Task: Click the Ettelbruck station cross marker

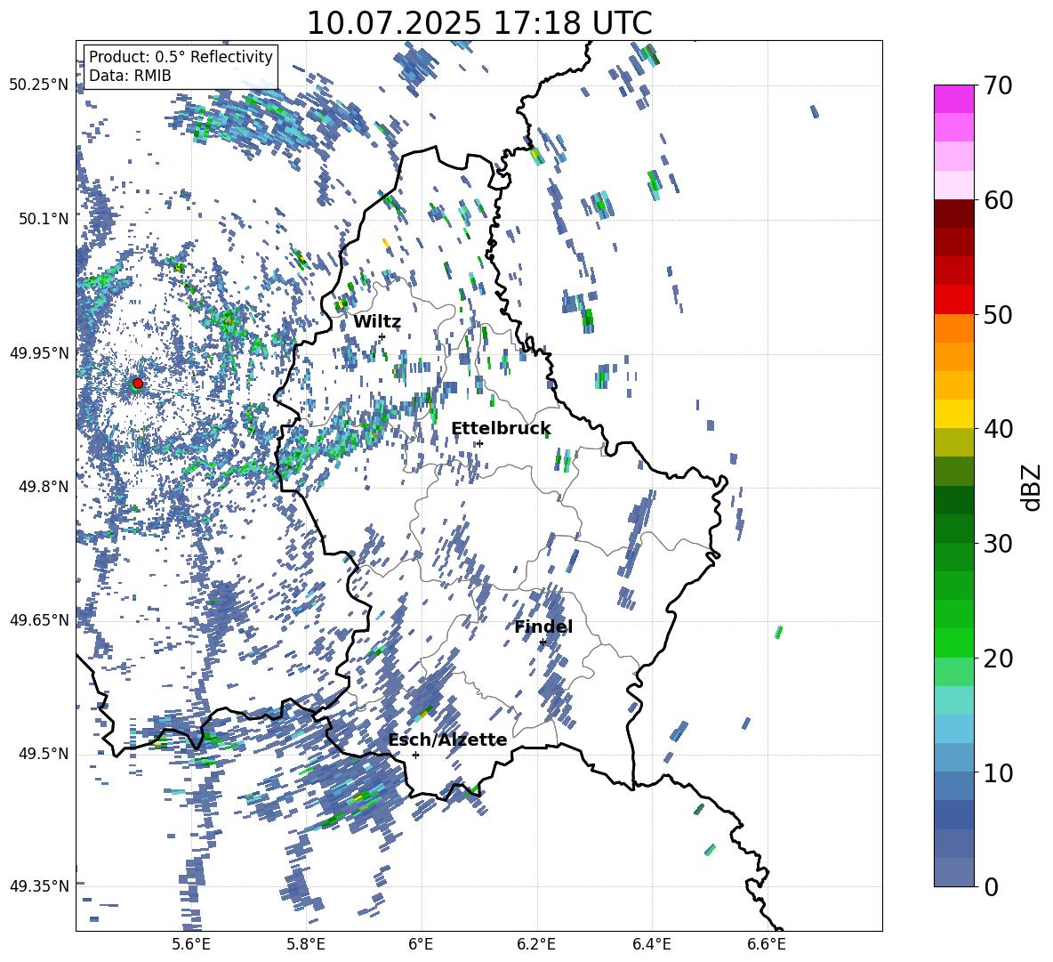Action: tap(479, 443)
